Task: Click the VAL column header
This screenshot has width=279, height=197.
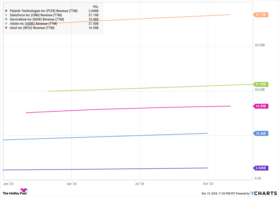Action: [x=96, y=7]
